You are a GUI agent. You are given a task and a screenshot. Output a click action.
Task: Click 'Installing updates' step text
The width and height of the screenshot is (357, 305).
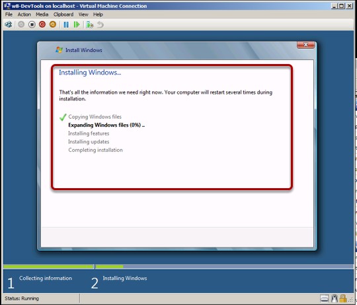coord(89,142)
